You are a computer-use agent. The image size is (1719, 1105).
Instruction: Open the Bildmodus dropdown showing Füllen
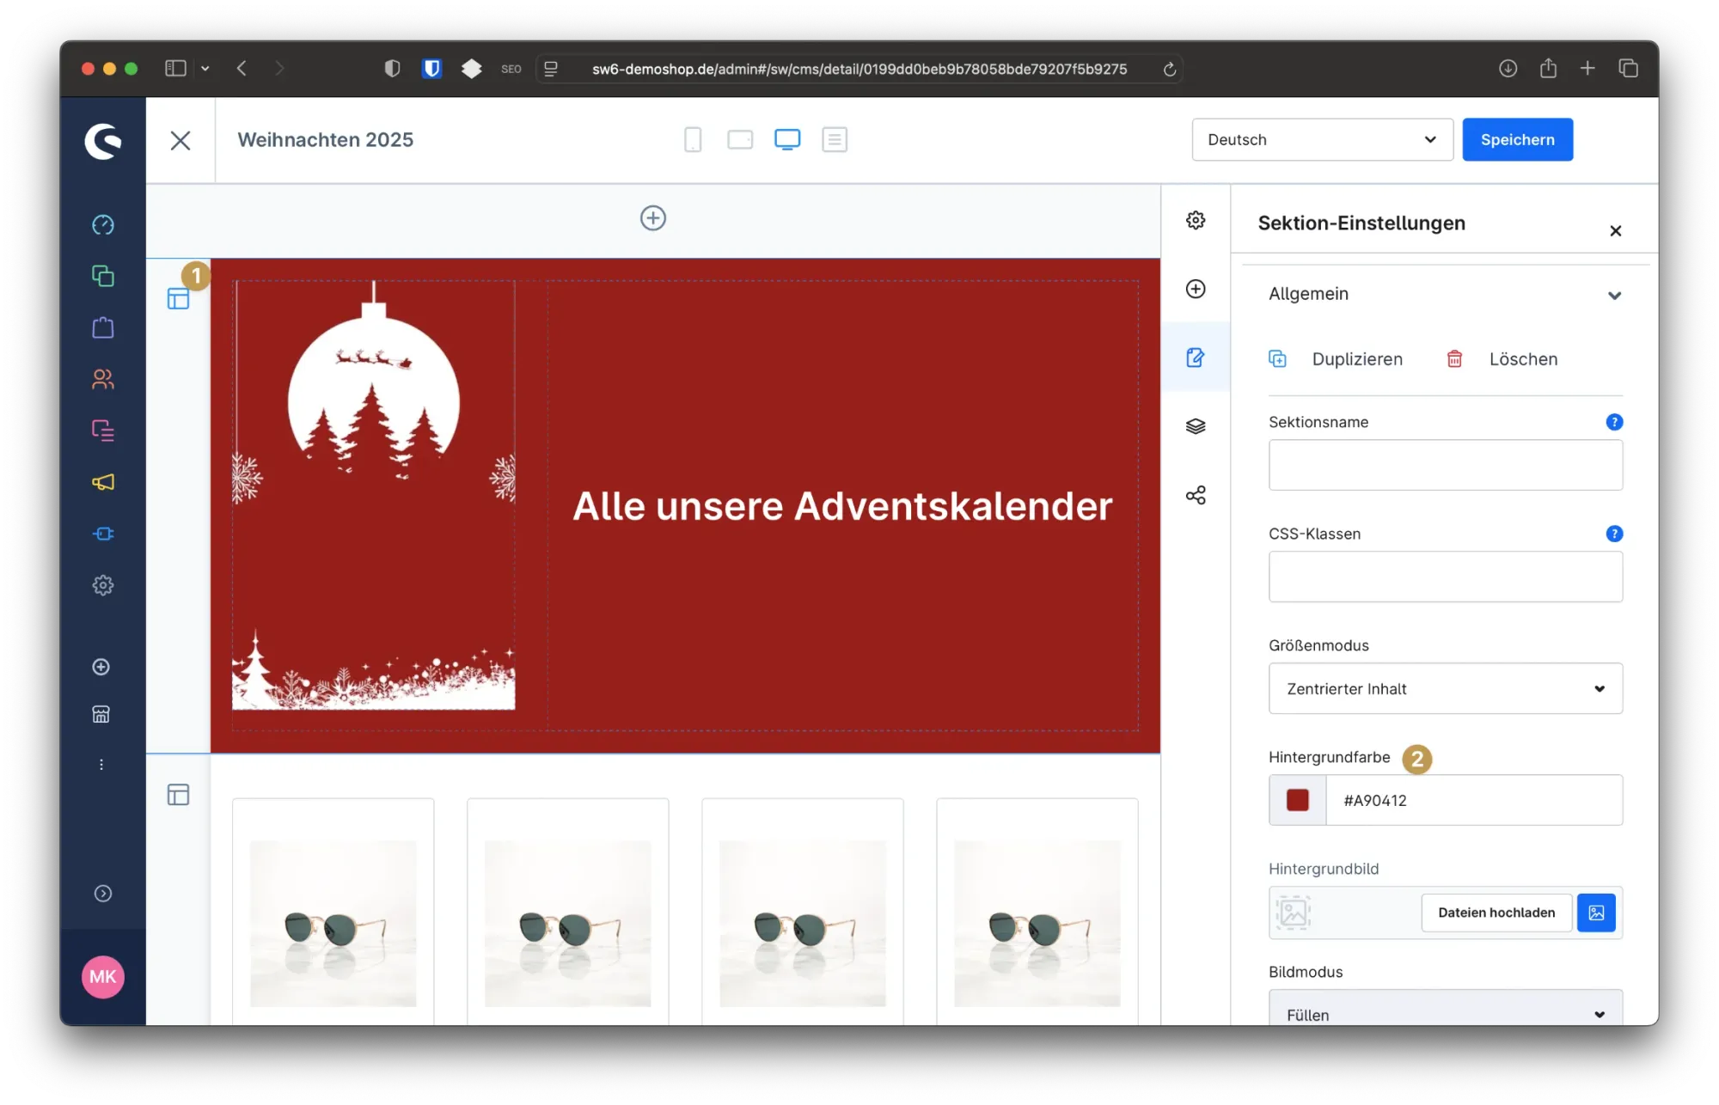(1444, 1014)
